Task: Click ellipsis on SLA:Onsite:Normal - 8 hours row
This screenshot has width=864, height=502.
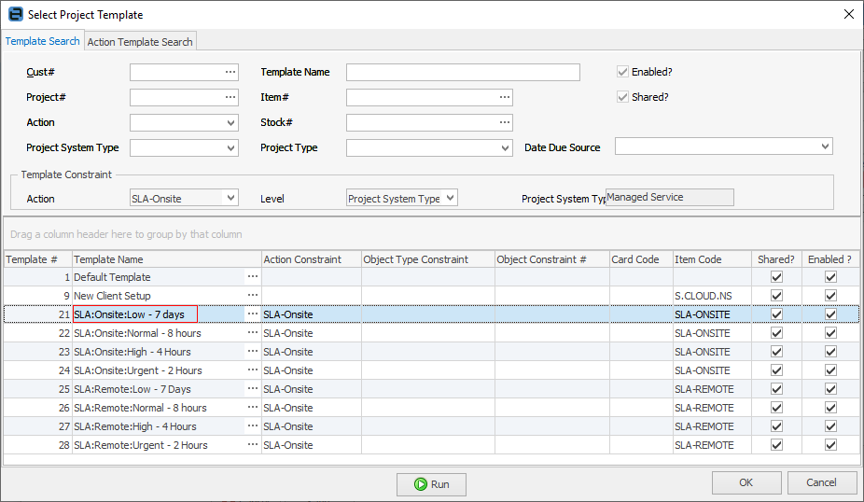Action: point(252,333)
